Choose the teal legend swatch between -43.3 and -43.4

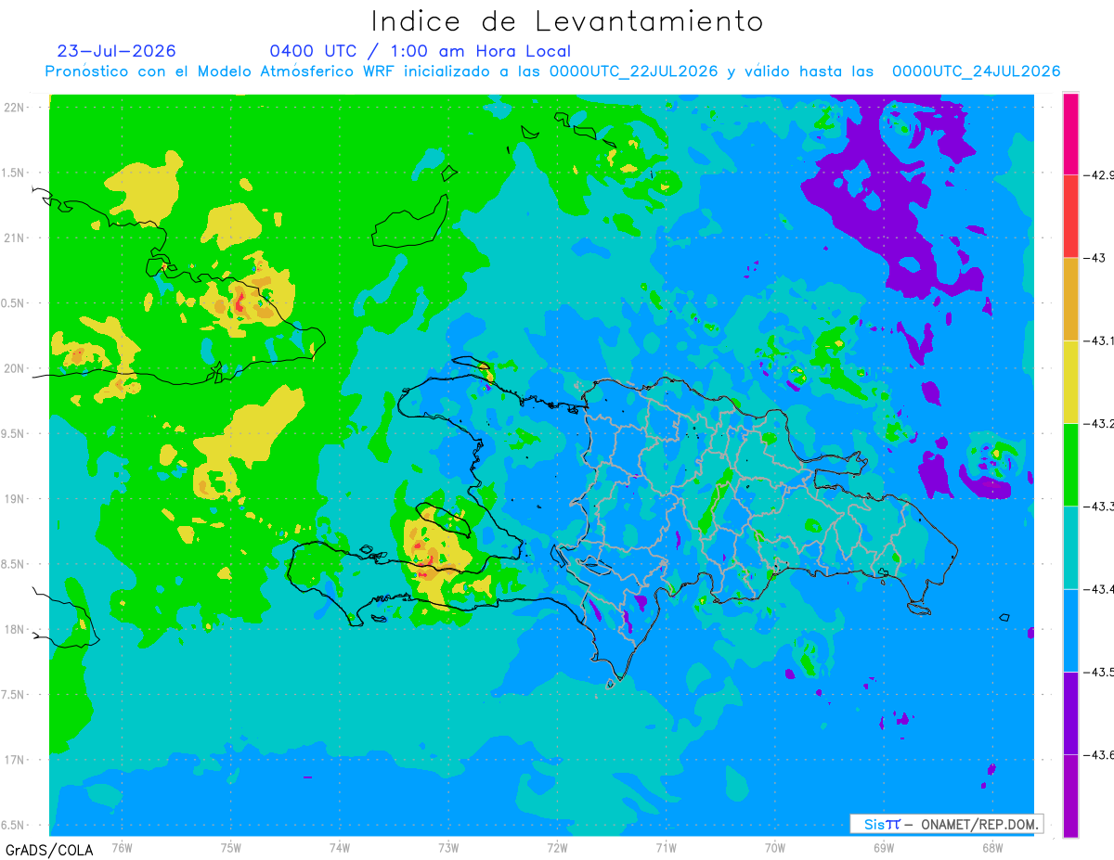tap(1070, 547)
